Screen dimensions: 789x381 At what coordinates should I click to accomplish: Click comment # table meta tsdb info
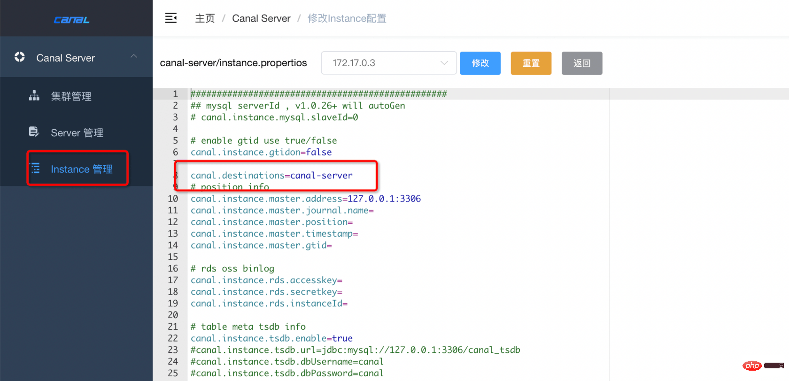coord(248,327)
